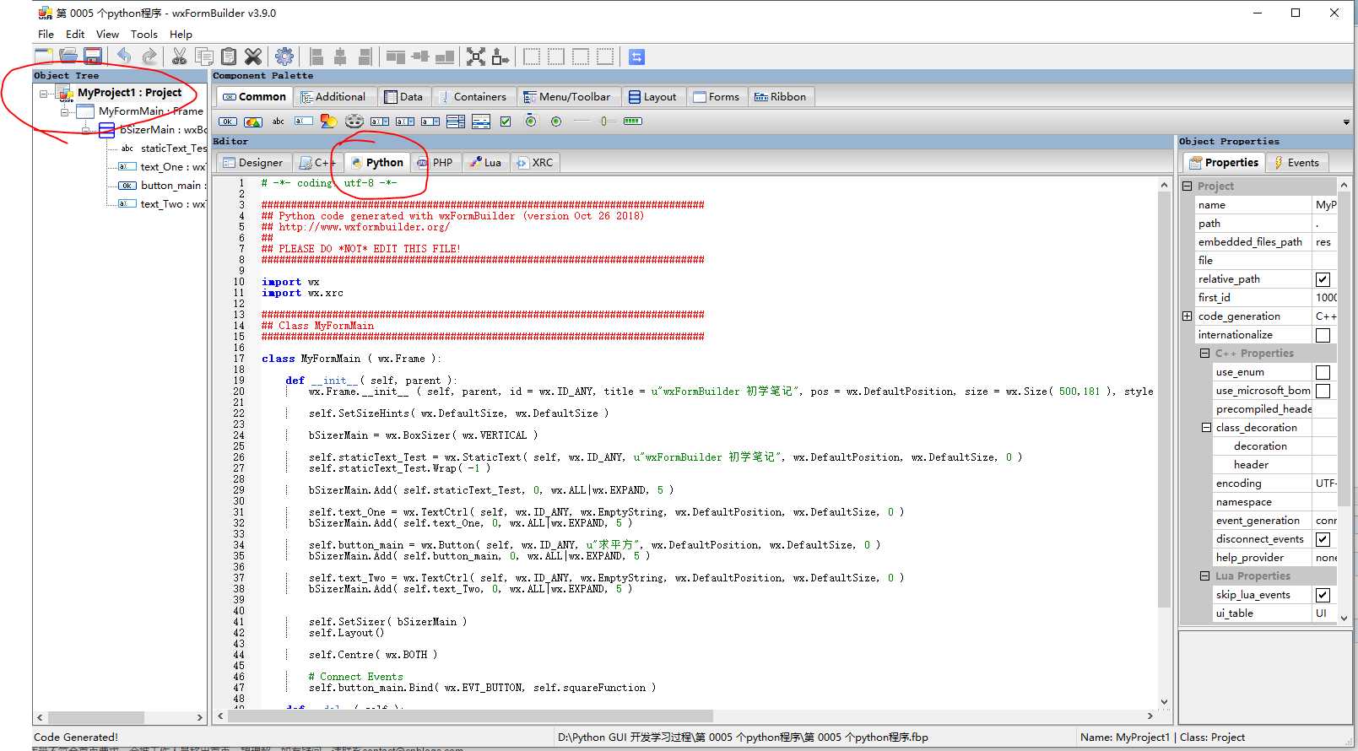1358x751 pixels.
Task: Add a wxButton from the Common palette
Action: (x=228, y=122)
